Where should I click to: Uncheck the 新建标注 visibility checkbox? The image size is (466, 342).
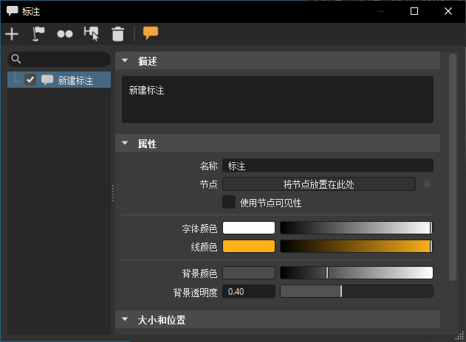pos(30,80)
